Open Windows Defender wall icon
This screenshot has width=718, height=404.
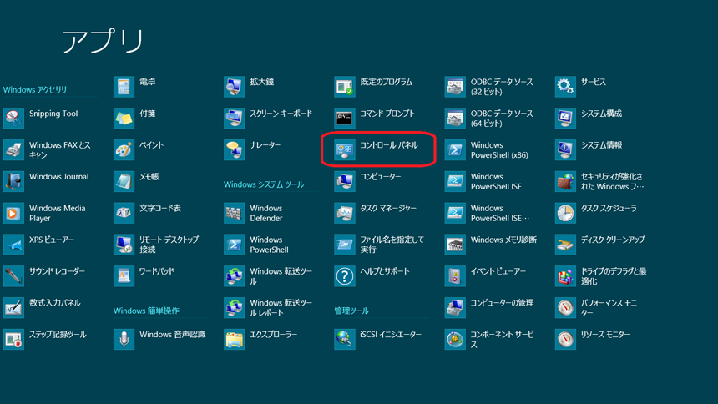pos(234,213)
